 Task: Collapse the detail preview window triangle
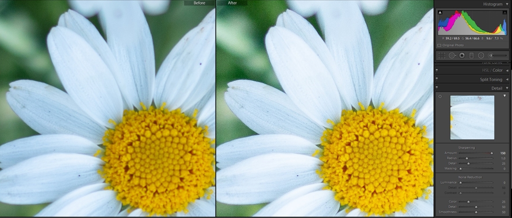[x=505, y=96]
